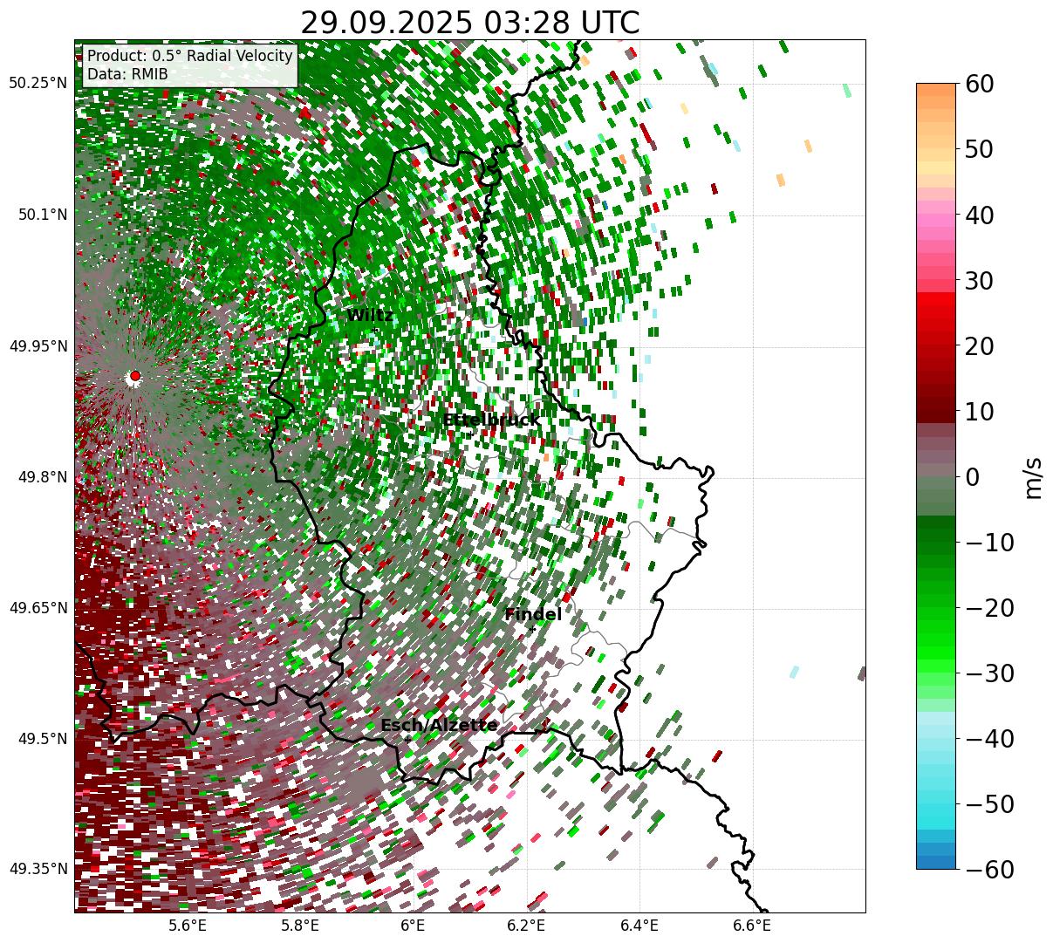Screen dimensions: 1053x943
Task: Click the 5.6°E longitude tick label
Action: (188, 926)
